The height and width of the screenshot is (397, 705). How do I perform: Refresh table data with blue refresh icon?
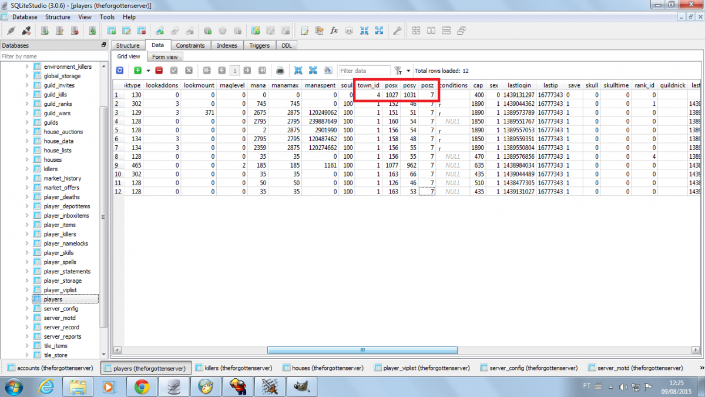[x=120, y=71]
